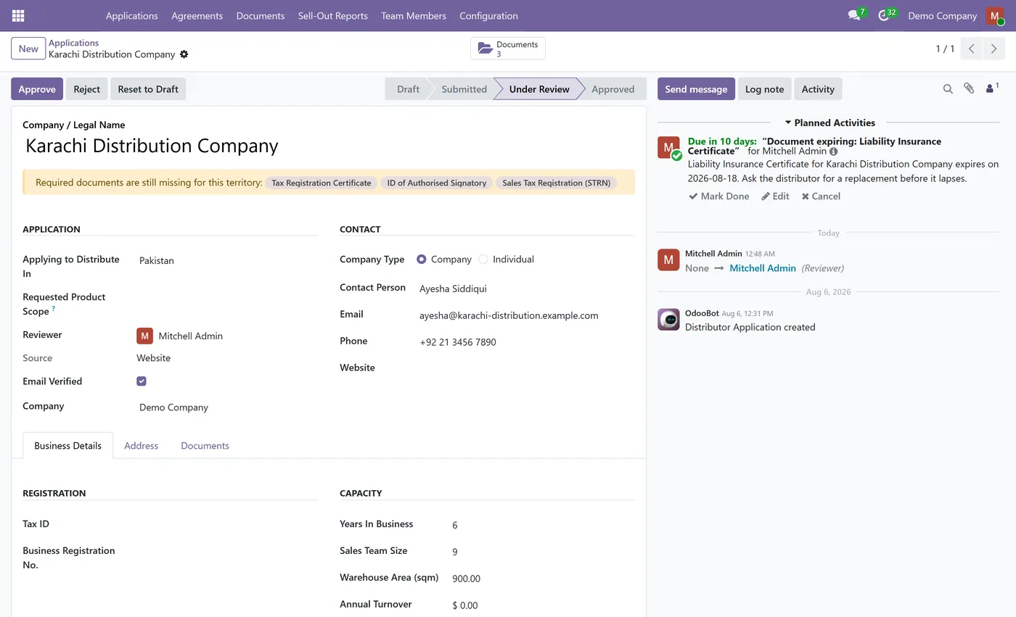
Task: Click the Tax ID input field
Action: [x=227, y=524]
